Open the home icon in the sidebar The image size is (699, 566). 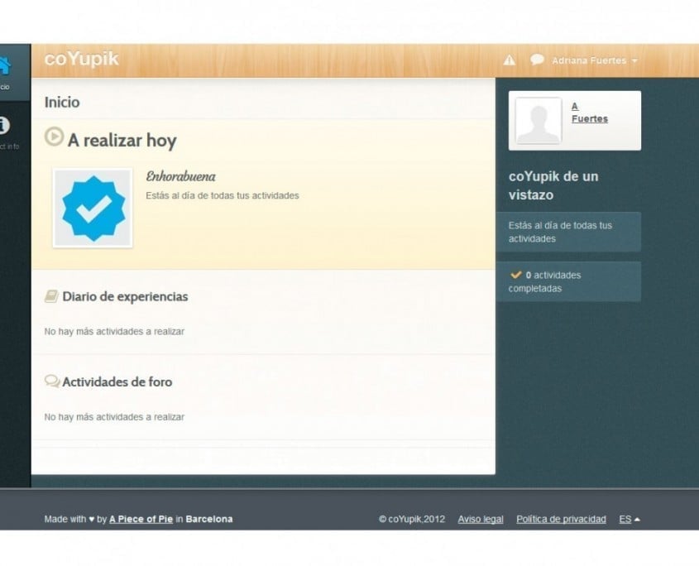coord(4,66)
